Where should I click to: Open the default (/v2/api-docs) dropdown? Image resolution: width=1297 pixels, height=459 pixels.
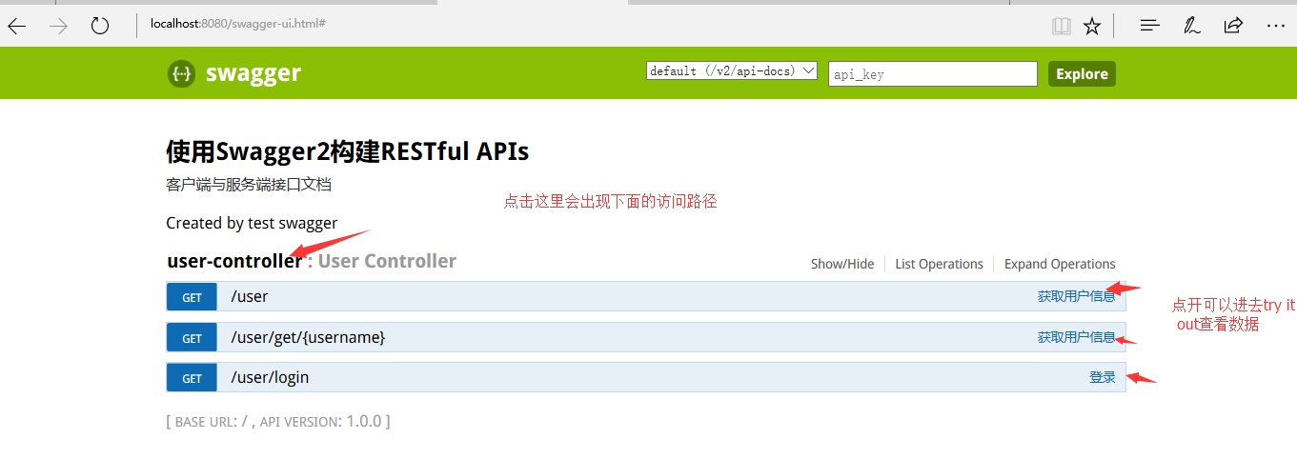tap(732, 70)
